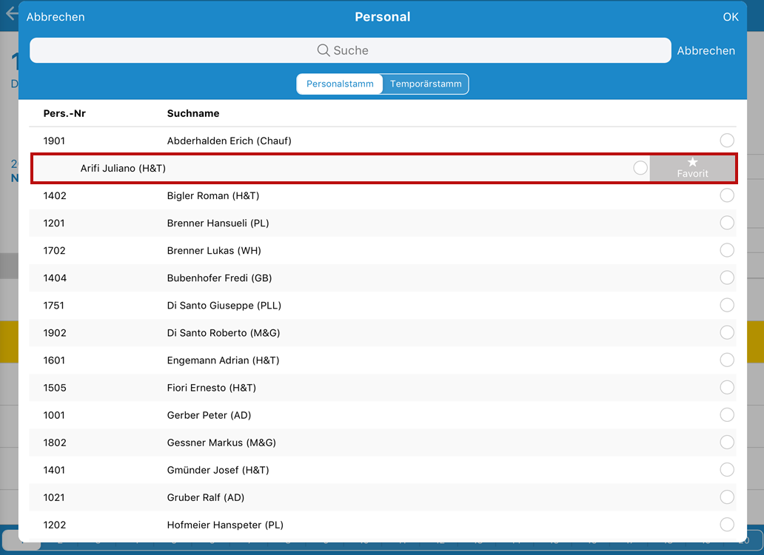Click the name Gmünder Josef (H&T)

(x=218, y=471)
